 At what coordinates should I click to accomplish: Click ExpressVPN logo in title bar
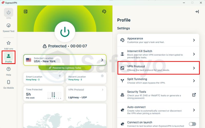click(x=3, y=3)
